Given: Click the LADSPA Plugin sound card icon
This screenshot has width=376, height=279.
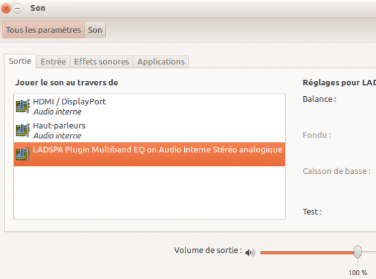Looking at the screenshot, I should pyautogui.click(x=22, y=154).
